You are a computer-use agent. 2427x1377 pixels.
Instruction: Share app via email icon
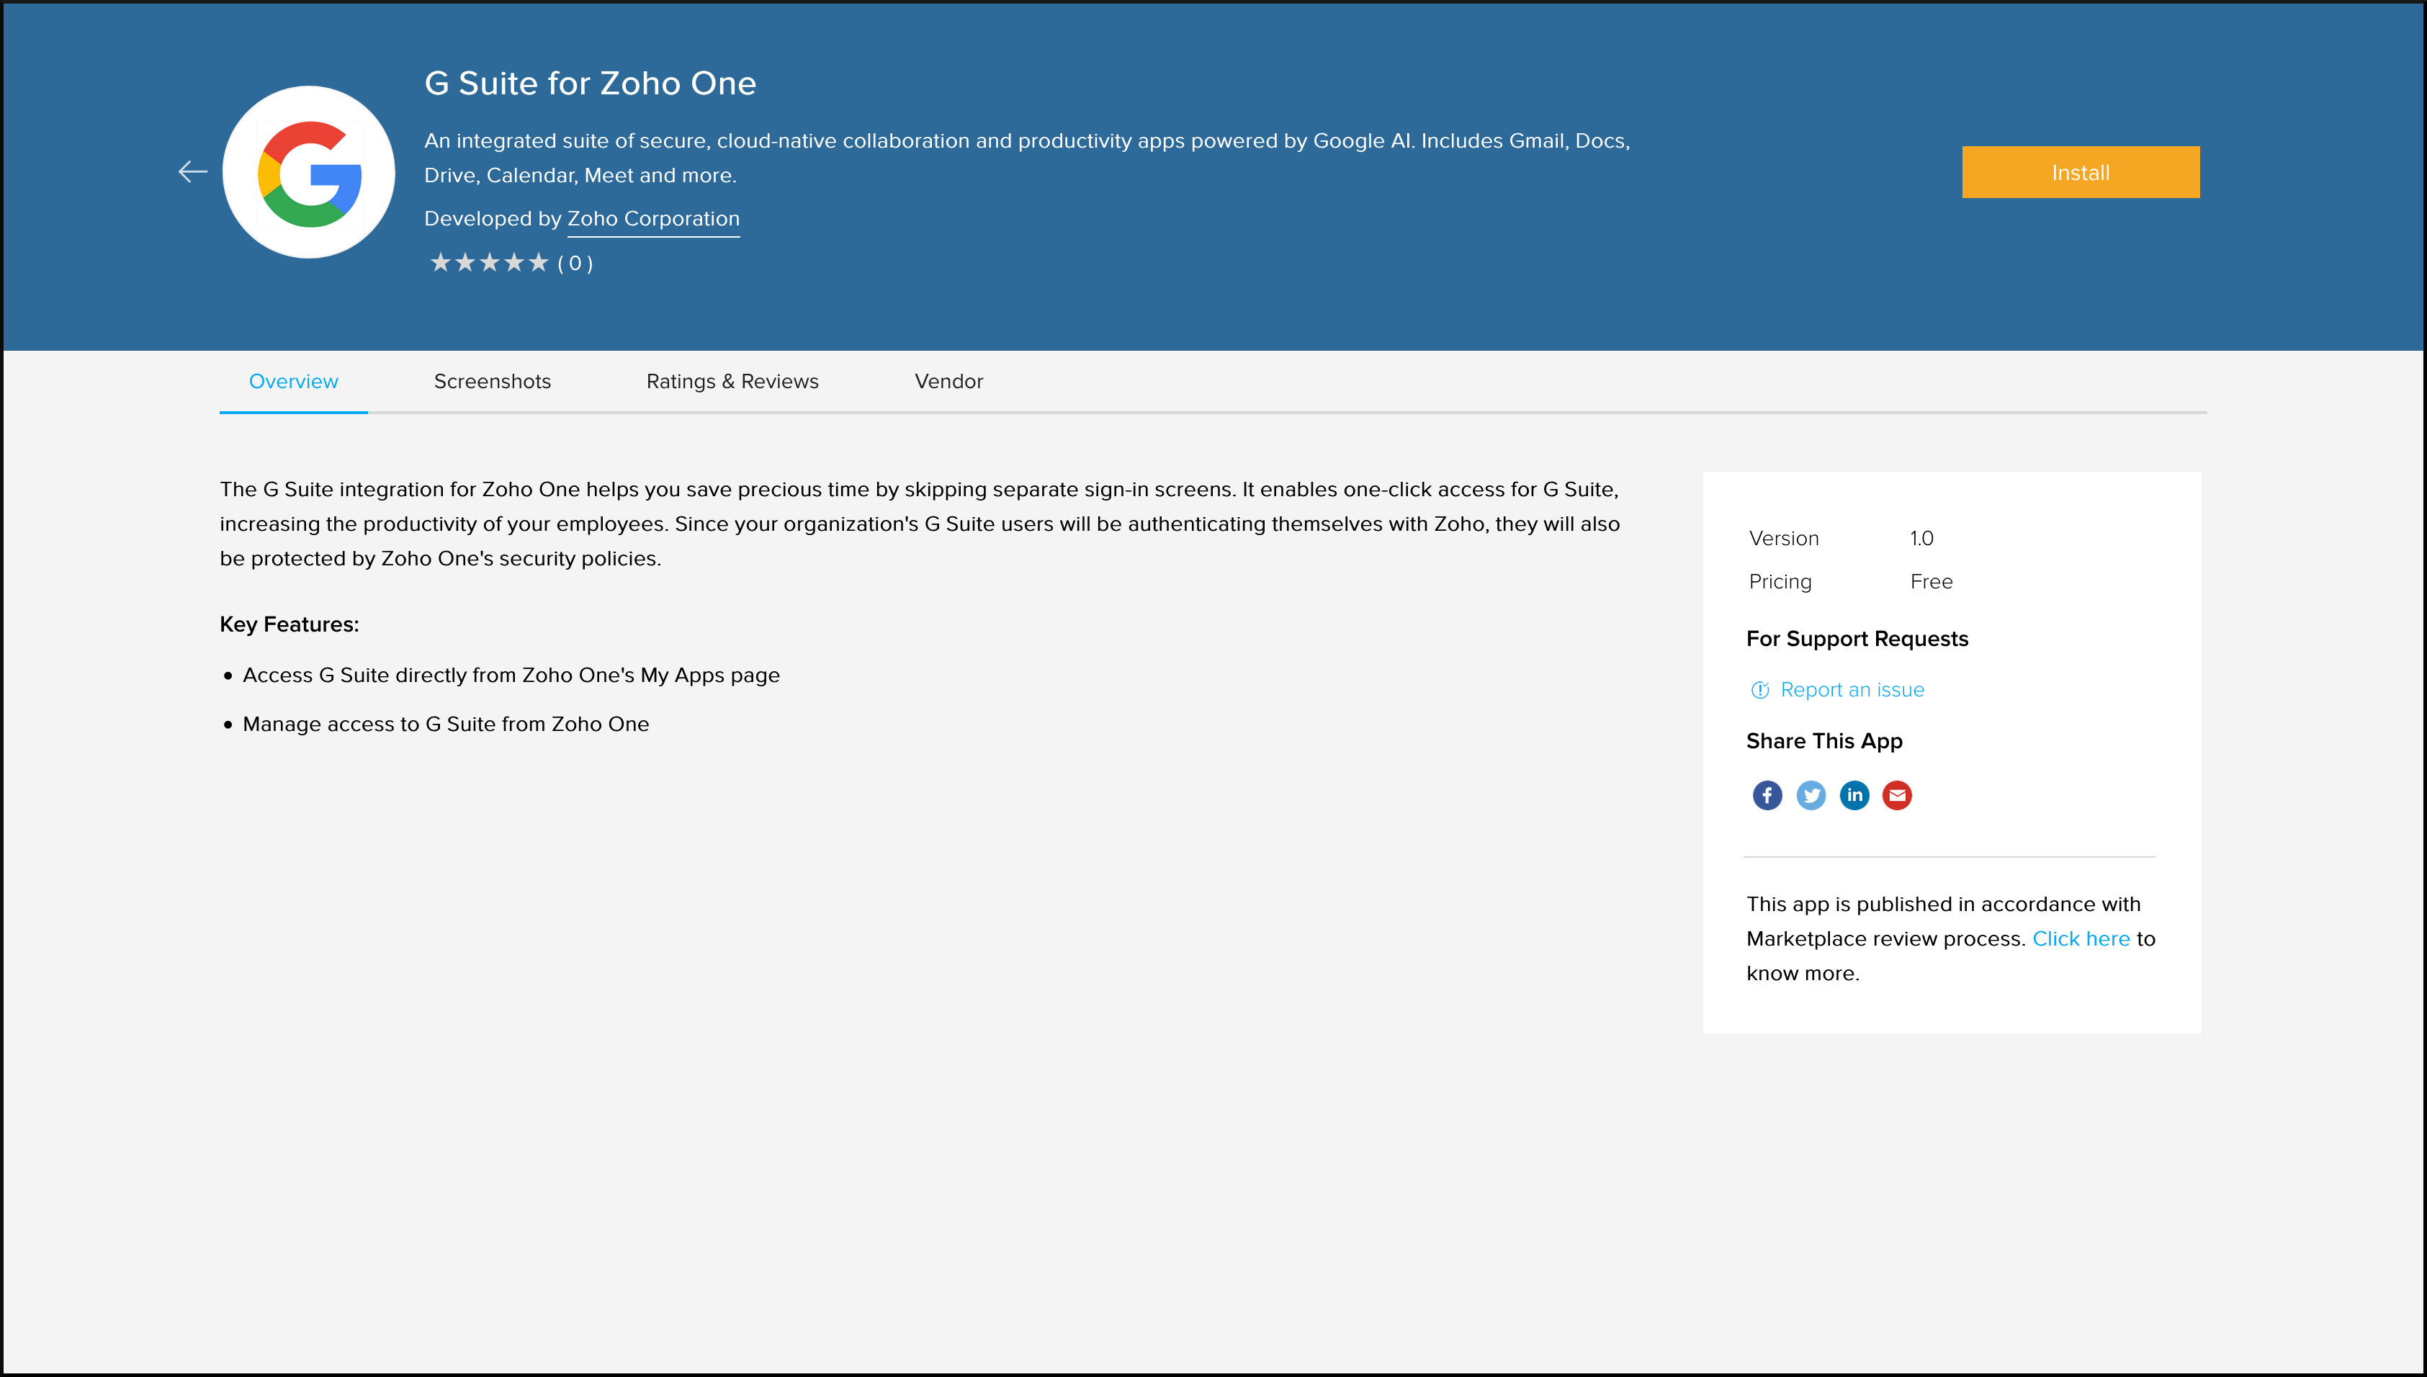pos(1897,795)
